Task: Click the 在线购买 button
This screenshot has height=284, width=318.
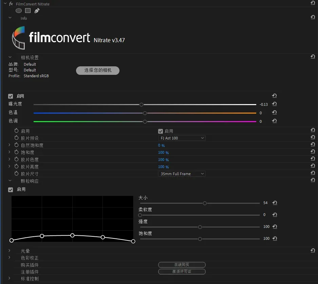Action: pyautogui.click(x=182, y=265)
